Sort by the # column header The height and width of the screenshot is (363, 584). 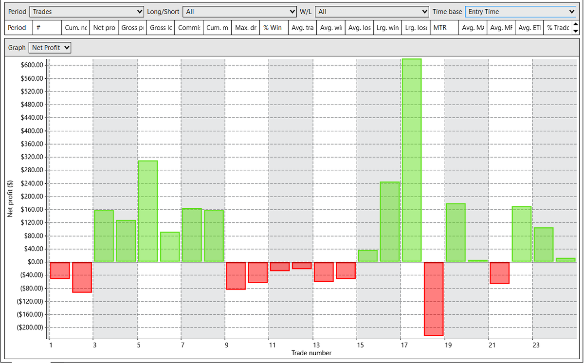pyautogui.click(x=47, y=28)
